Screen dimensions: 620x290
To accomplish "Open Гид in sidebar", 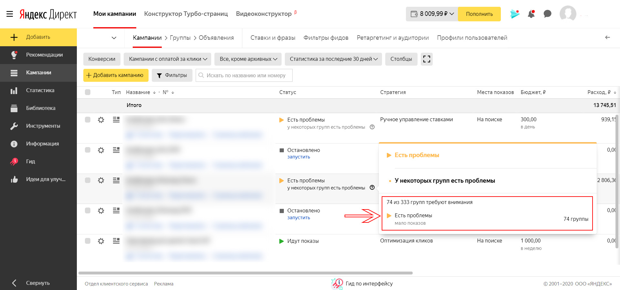I will click(38, 162).
